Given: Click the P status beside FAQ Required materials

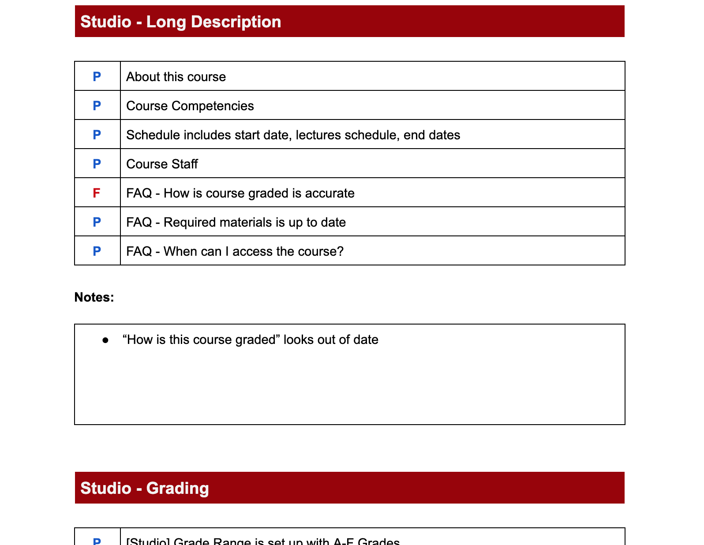Looking at the screenshot, I should pos(97,222).
